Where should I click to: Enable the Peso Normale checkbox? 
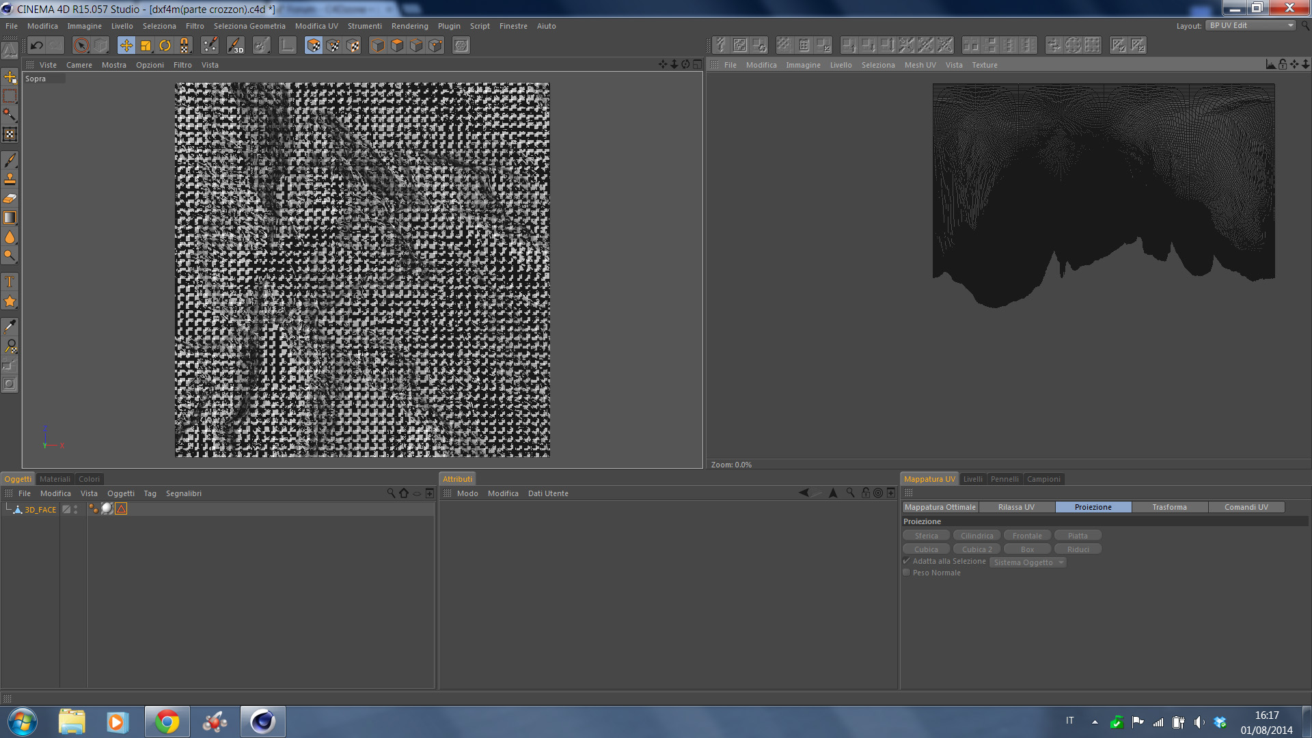pyautogui.click(x=907, y=573)
